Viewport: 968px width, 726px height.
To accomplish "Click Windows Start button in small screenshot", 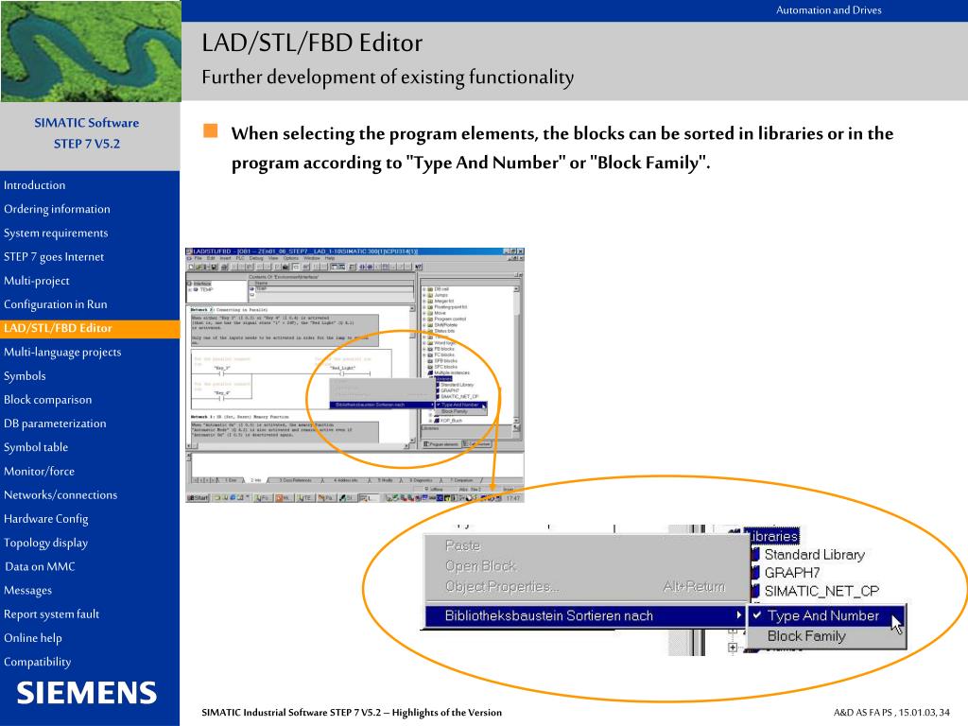I will [199, 497].
